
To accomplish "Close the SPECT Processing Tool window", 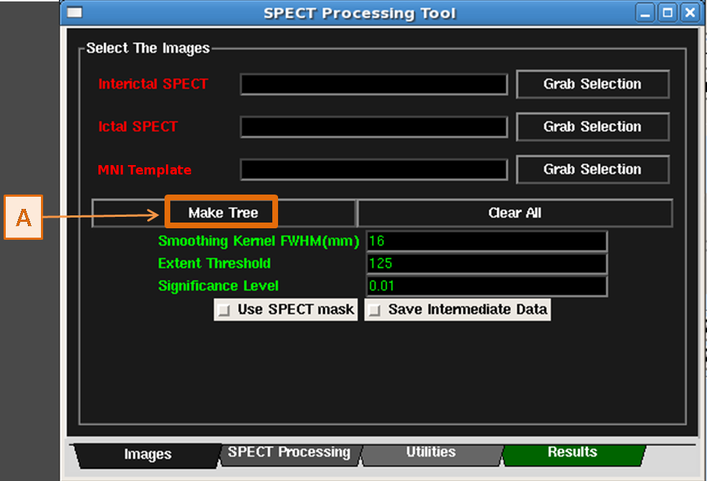I will pos(689,13).
